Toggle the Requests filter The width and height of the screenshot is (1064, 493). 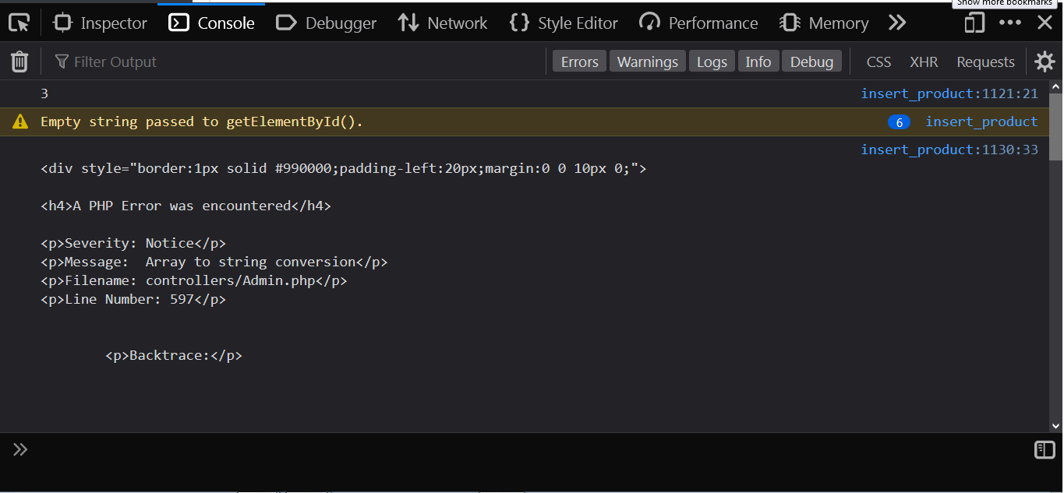(x=985, y=62)
